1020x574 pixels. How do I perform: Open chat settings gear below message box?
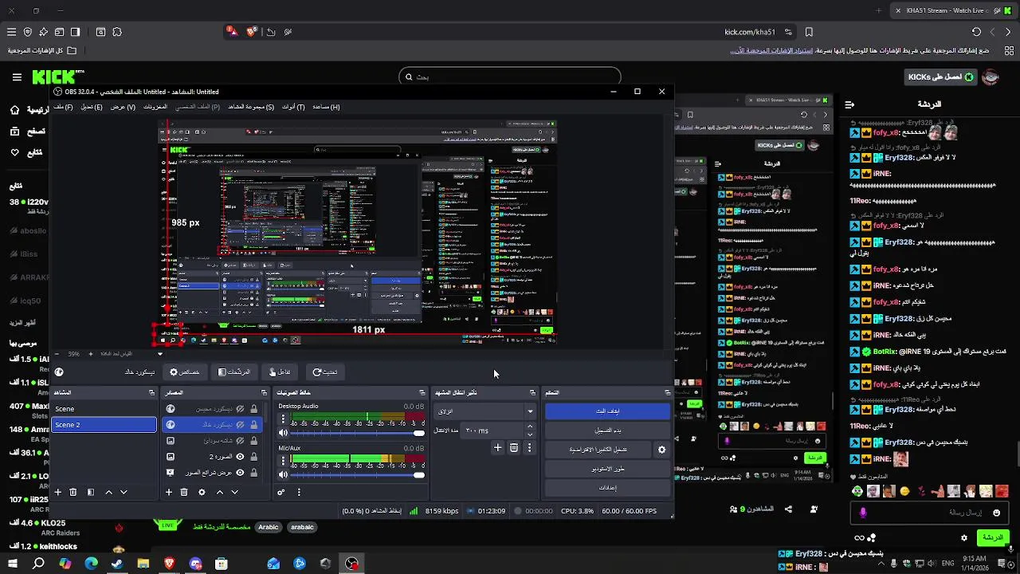964,538
